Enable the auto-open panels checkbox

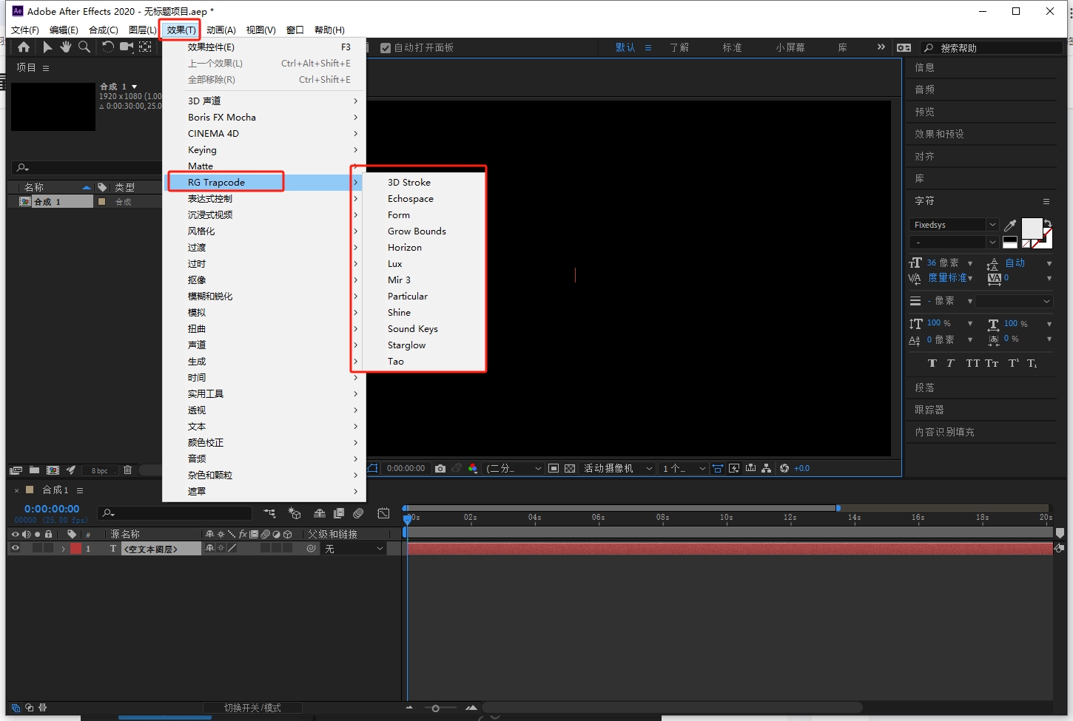(385, 48)
